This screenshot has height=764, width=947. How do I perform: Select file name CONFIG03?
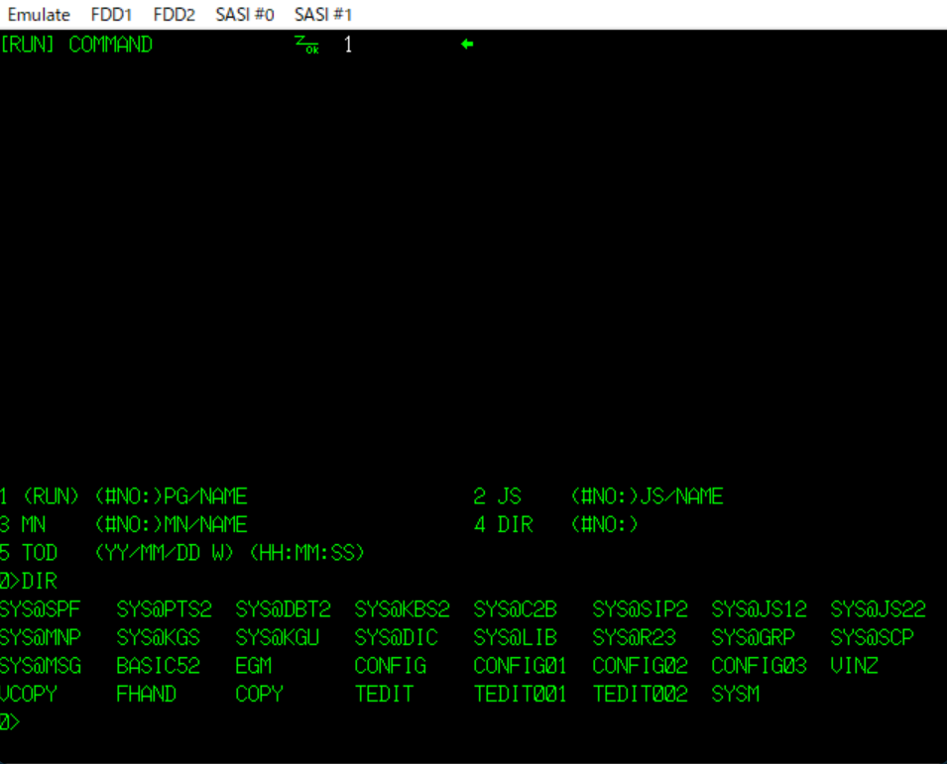tap(760, 666)
